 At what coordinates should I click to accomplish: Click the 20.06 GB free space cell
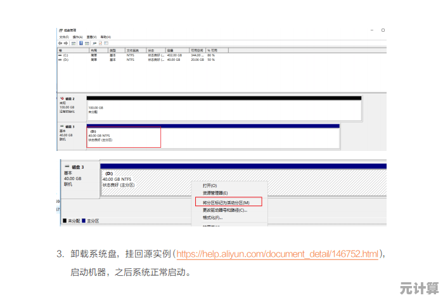tap(197, 60)
